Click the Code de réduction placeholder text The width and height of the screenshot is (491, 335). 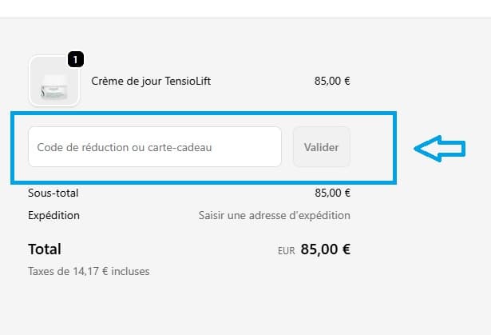pyautogui.click(x=125, y=147)
